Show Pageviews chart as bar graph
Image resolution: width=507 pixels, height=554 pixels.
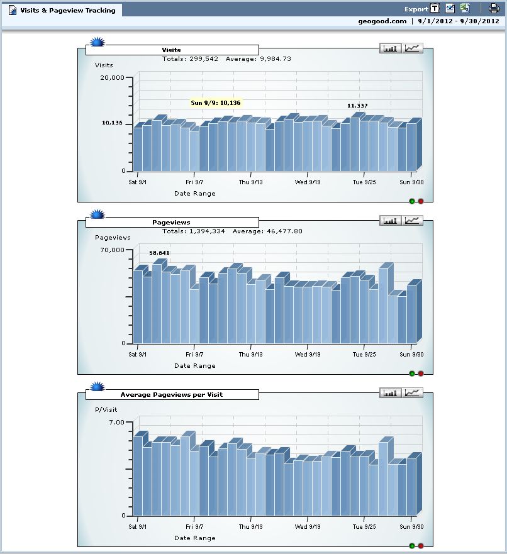391,220
